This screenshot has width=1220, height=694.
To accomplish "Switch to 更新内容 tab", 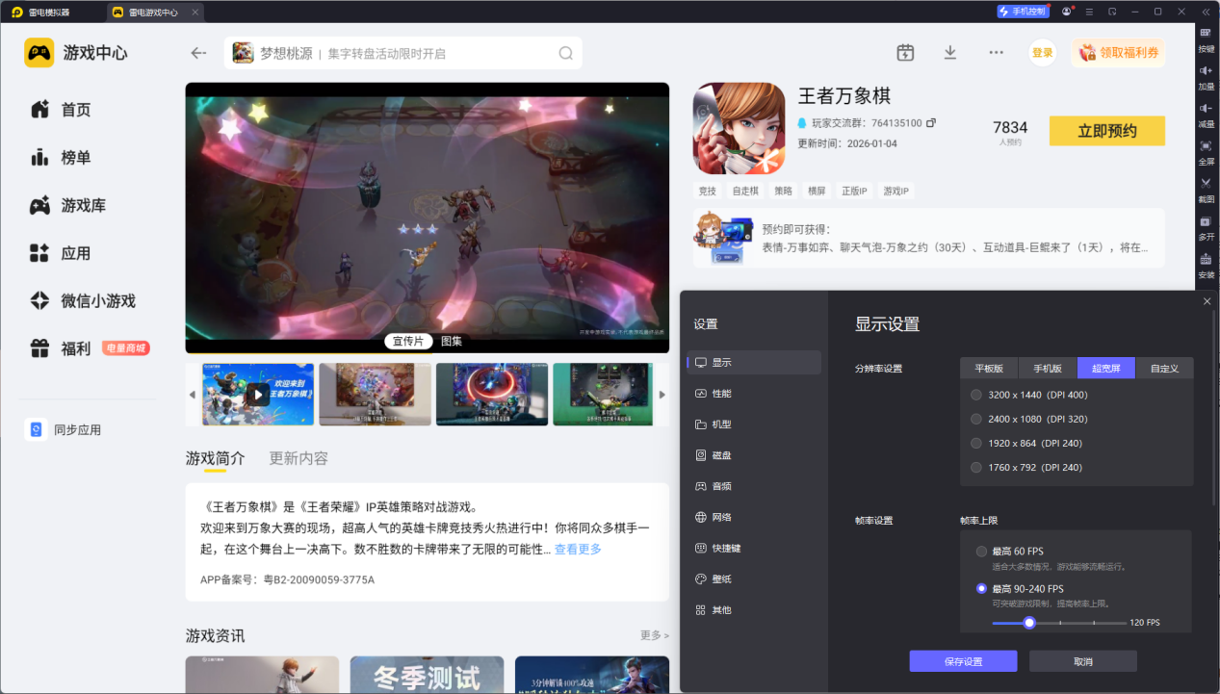I will 299,458.
